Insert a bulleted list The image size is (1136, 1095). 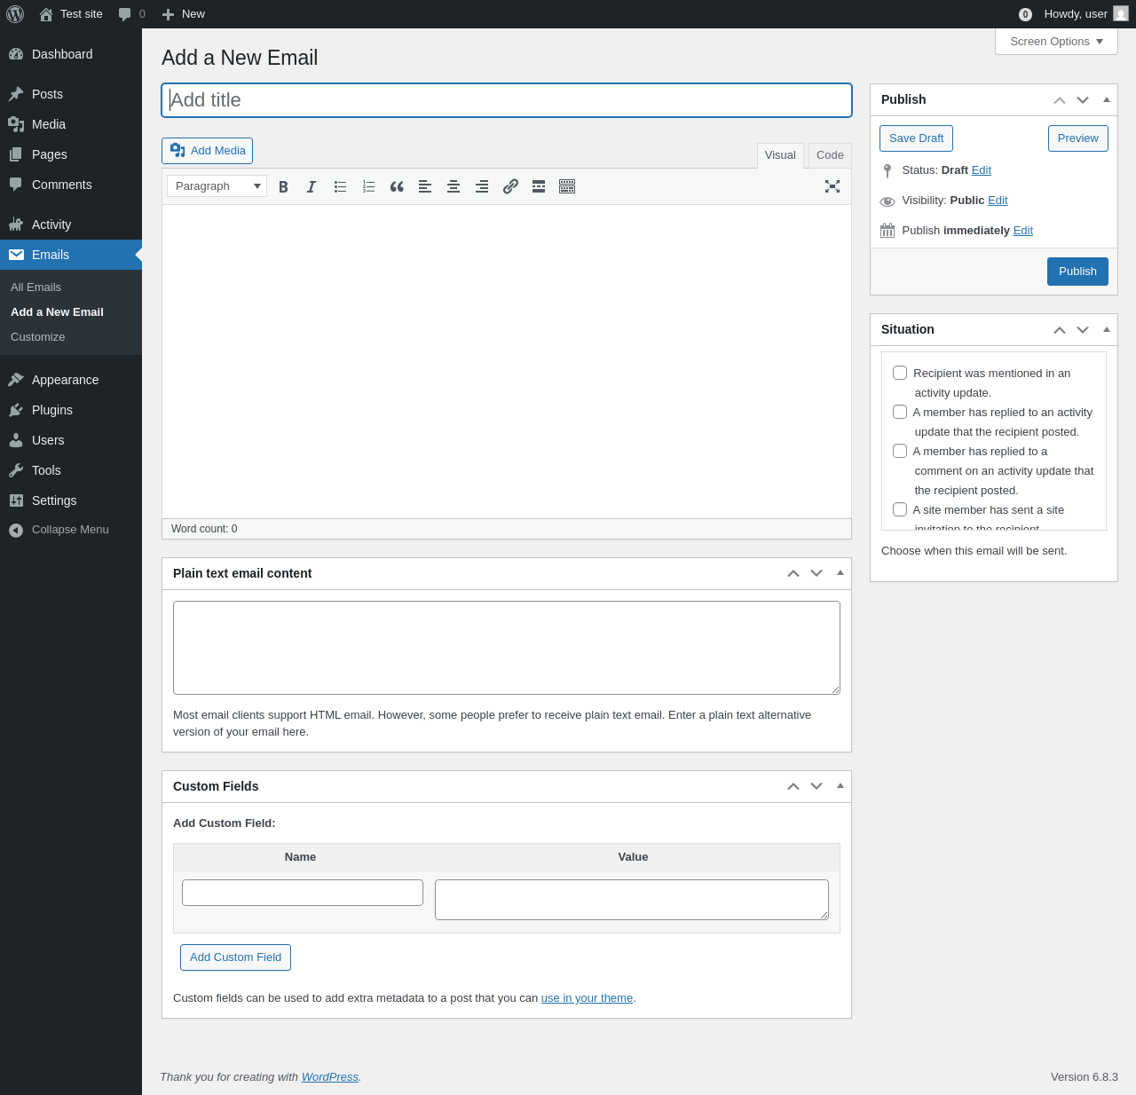coord(340,186)
